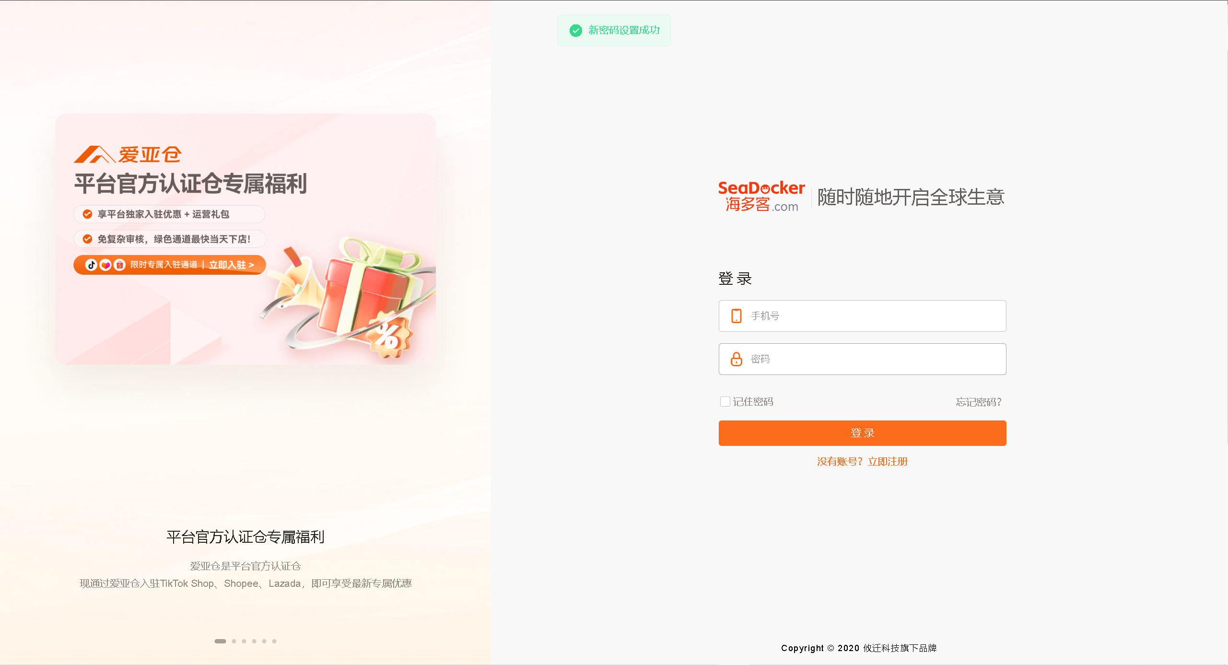This screenshot has height=665, width=1228.
Task: Click the lock icon in the password field
Action: click(736, 359)
